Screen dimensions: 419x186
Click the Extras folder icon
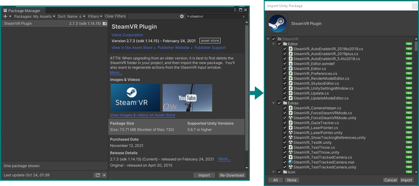pos(285,103)
